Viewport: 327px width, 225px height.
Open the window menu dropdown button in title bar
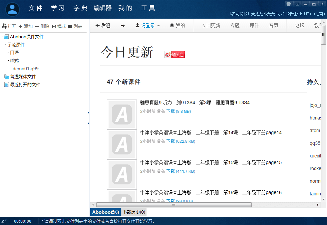[297, 4]
